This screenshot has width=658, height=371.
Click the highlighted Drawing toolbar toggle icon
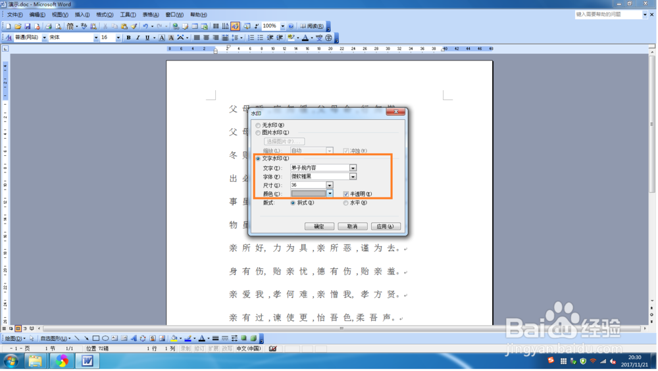pos(235,26)
